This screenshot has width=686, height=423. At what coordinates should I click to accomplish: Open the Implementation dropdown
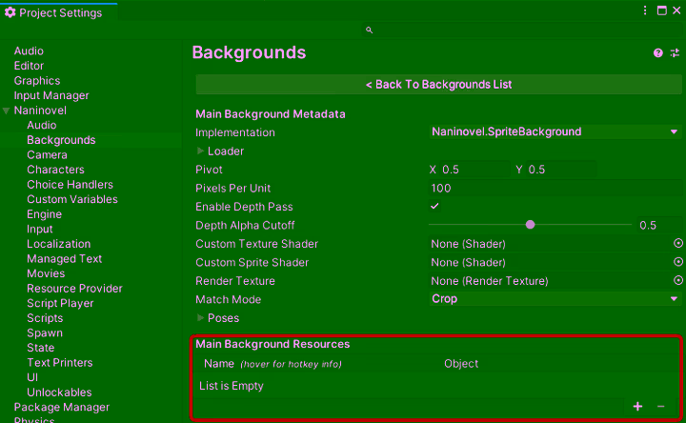pos(554,132)
